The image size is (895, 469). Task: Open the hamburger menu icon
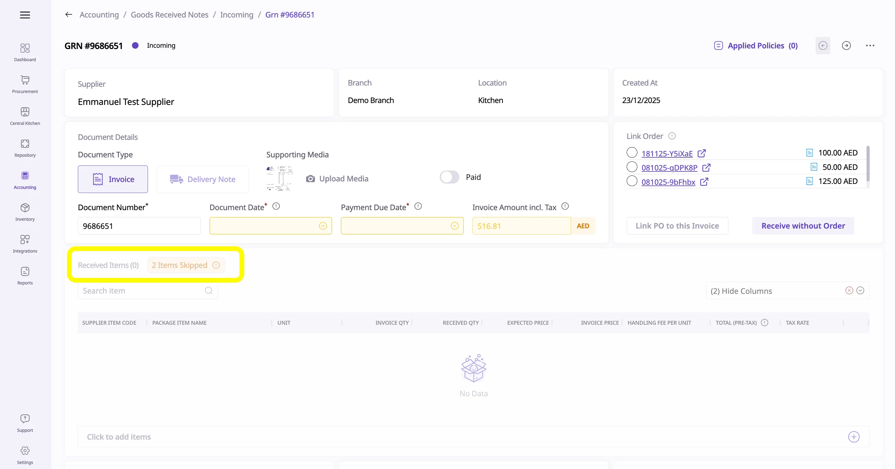tap(25, 15)
